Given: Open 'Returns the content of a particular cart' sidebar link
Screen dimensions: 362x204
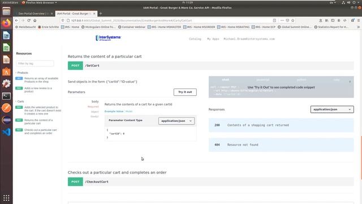Looking at the screenshot, I should [34, 122].
